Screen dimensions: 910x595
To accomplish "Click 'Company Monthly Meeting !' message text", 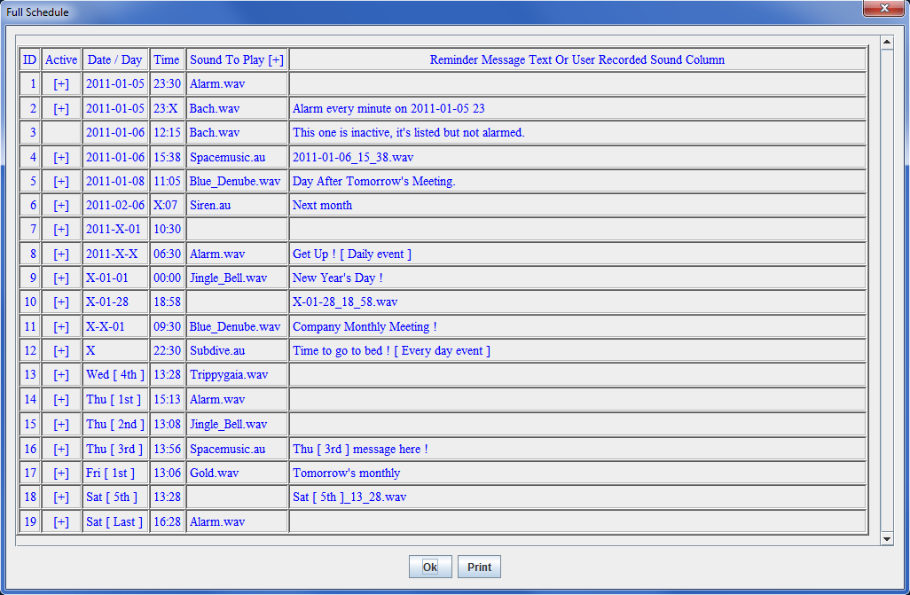I will click(x=365, y=327).
